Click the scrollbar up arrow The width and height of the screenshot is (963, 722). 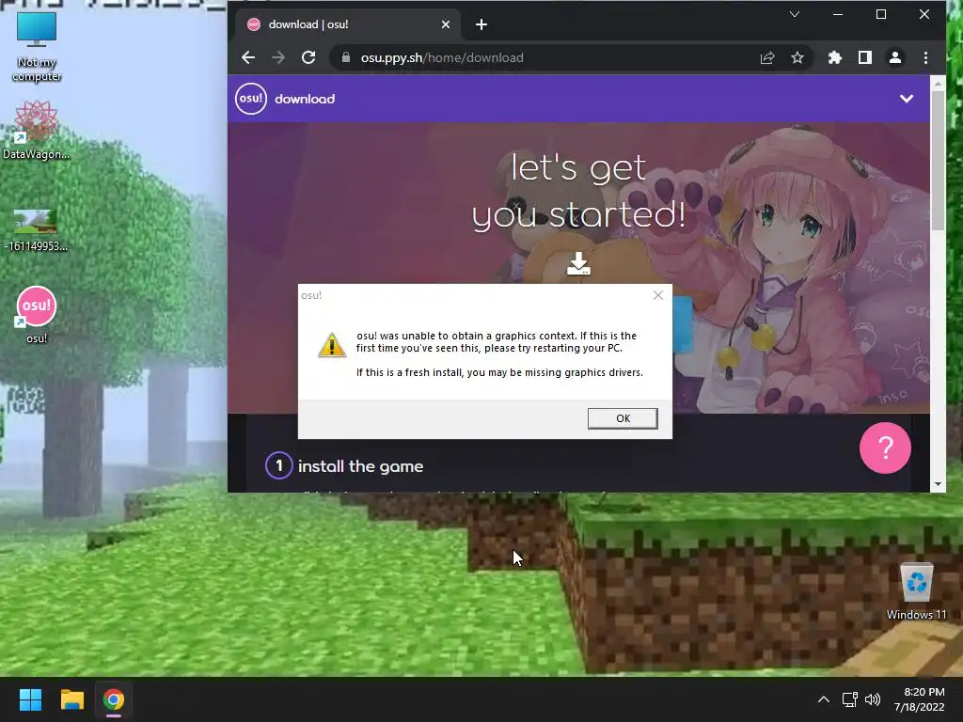[x=938, y=83]
